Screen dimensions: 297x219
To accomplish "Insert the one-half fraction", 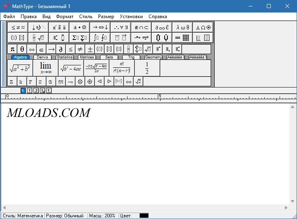I will (x=147, y=68).
